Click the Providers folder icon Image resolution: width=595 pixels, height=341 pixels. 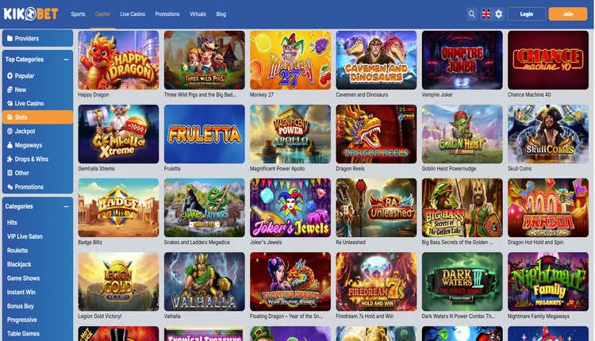(10, 38)
